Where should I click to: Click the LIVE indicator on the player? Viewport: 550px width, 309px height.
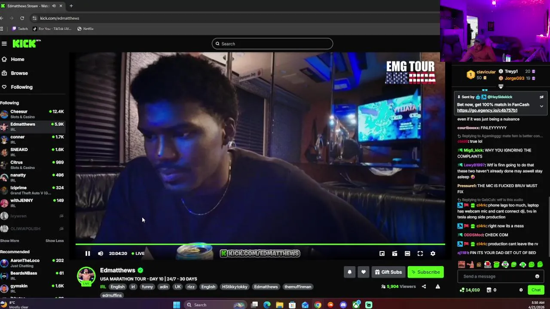pyautogui.click(x=138, y=254)
